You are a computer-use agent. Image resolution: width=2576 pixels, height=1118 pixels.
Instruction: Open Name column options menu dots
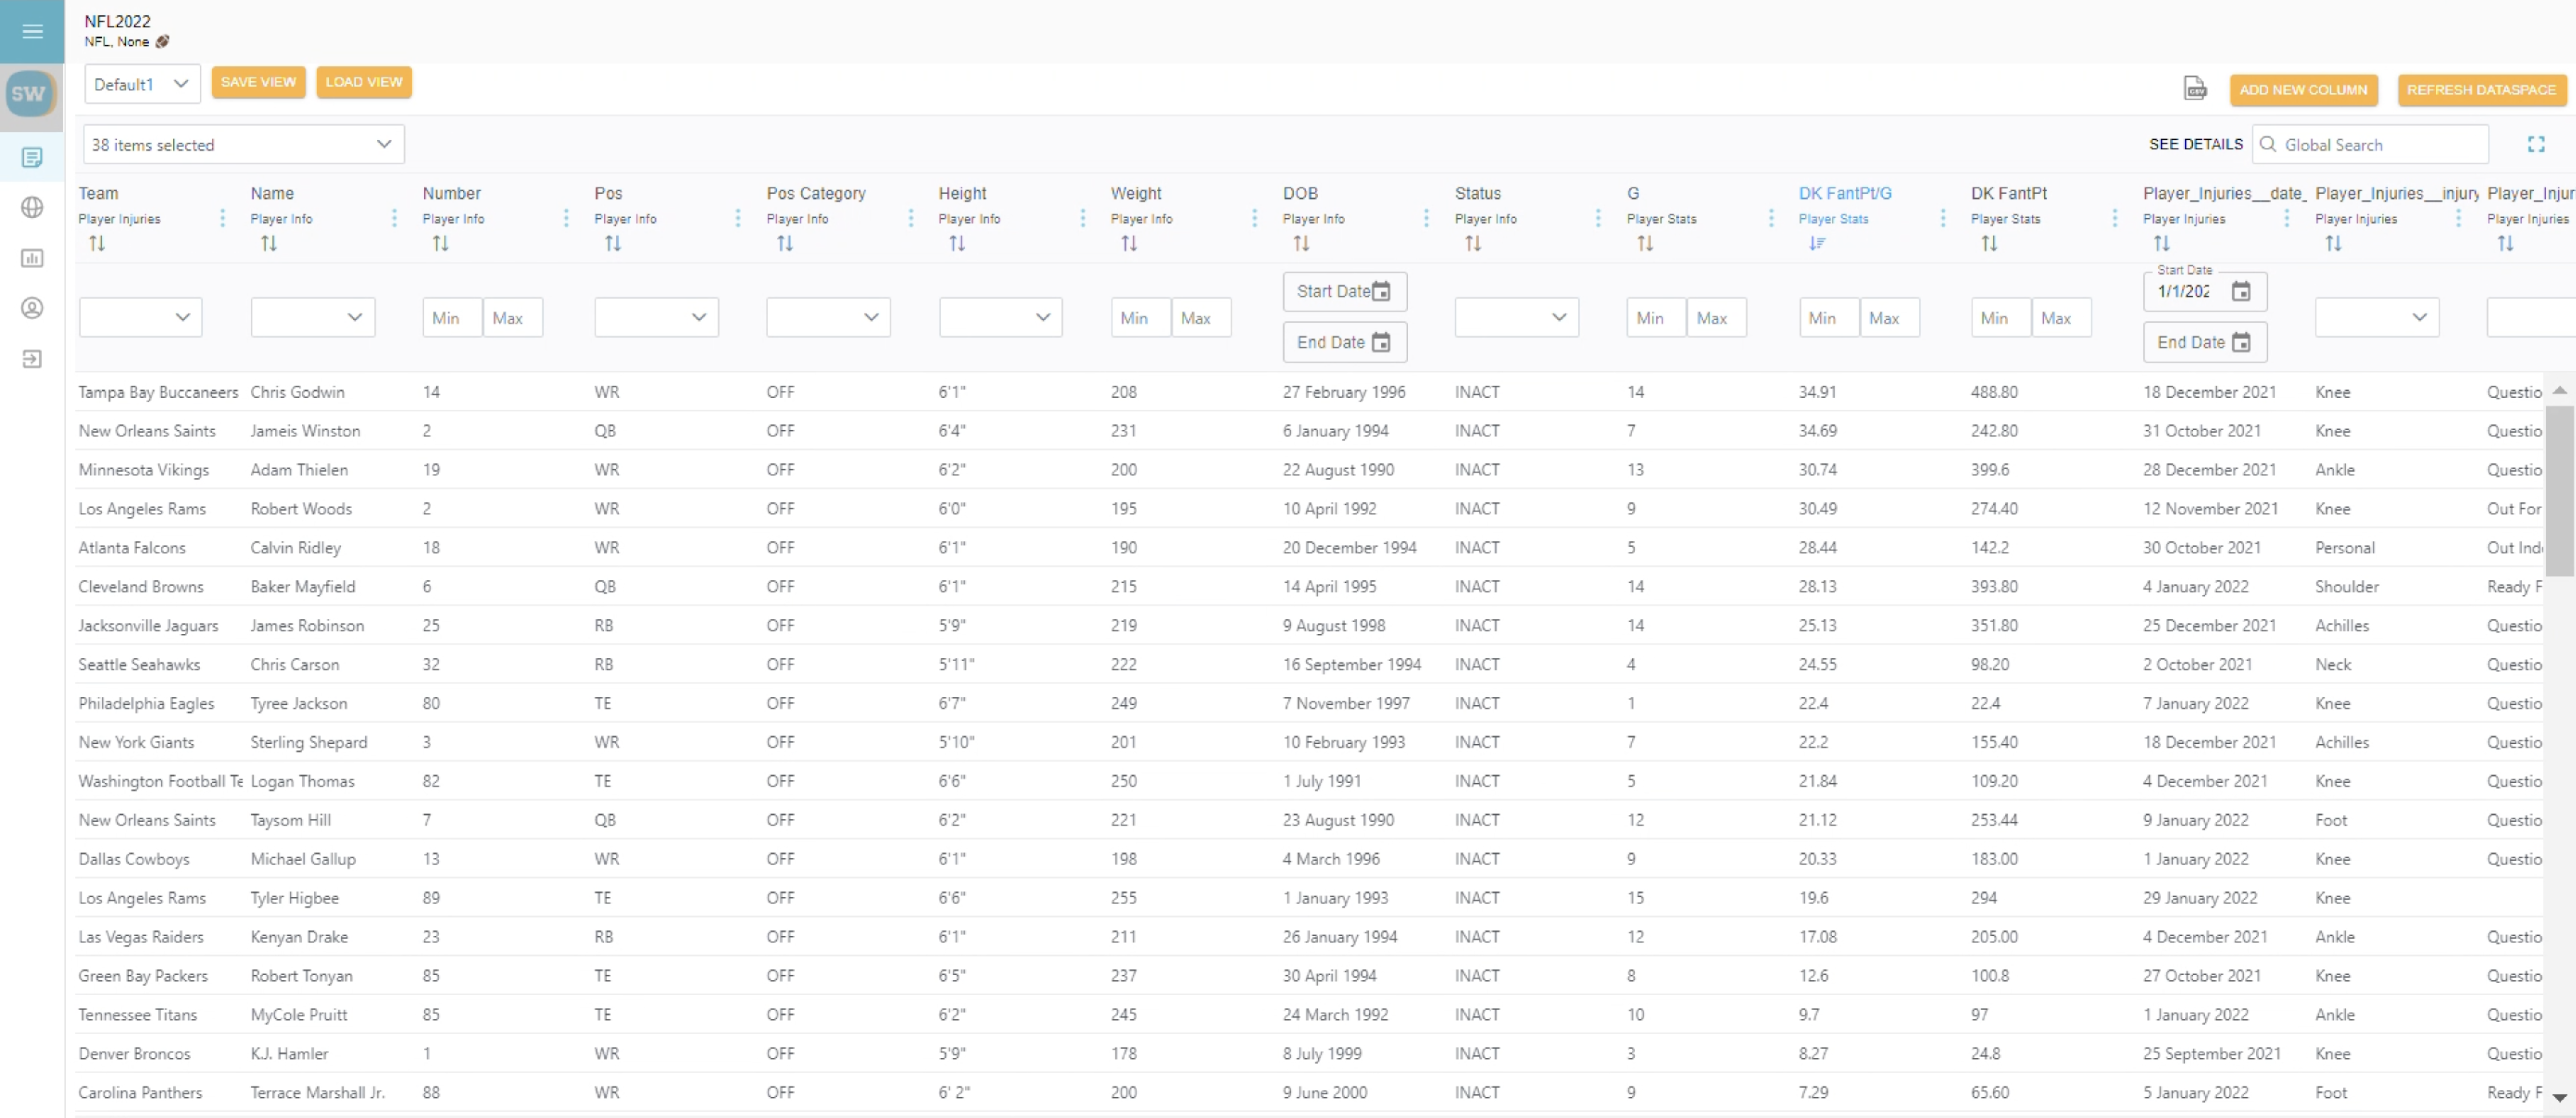point(394,218)
